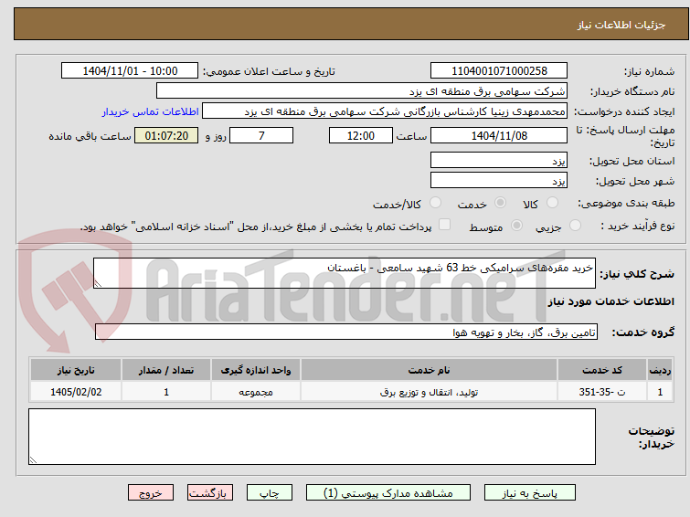Click the پاسخ به نیاز button

(530, 493)
